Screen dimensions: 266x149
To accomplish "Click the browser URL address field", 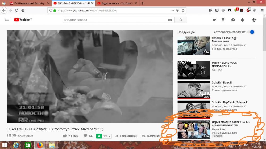I will click(x=112, y=10).
